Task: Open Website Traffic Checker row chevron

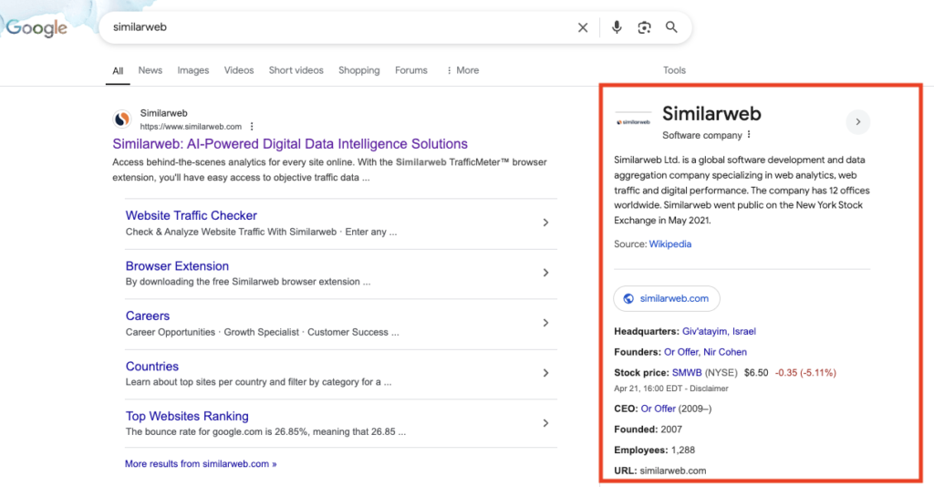Action: (545, 222)
